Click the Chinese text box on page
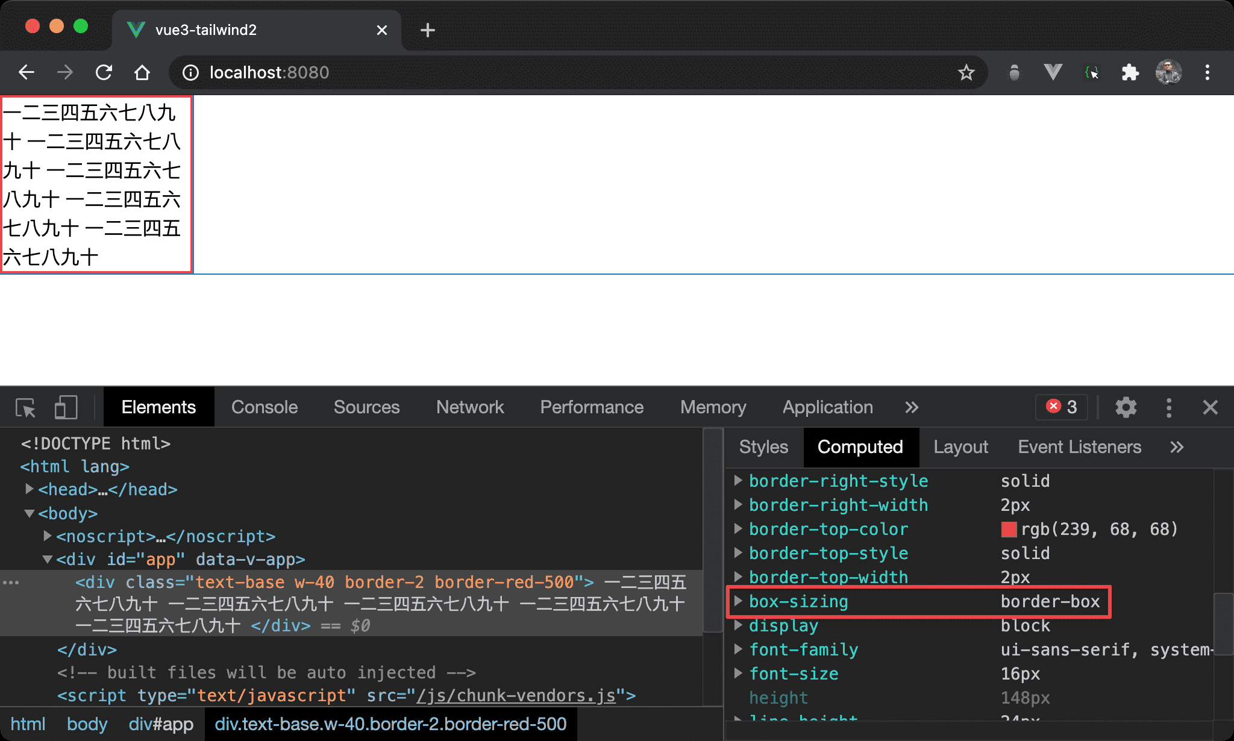 click(96, 184)
